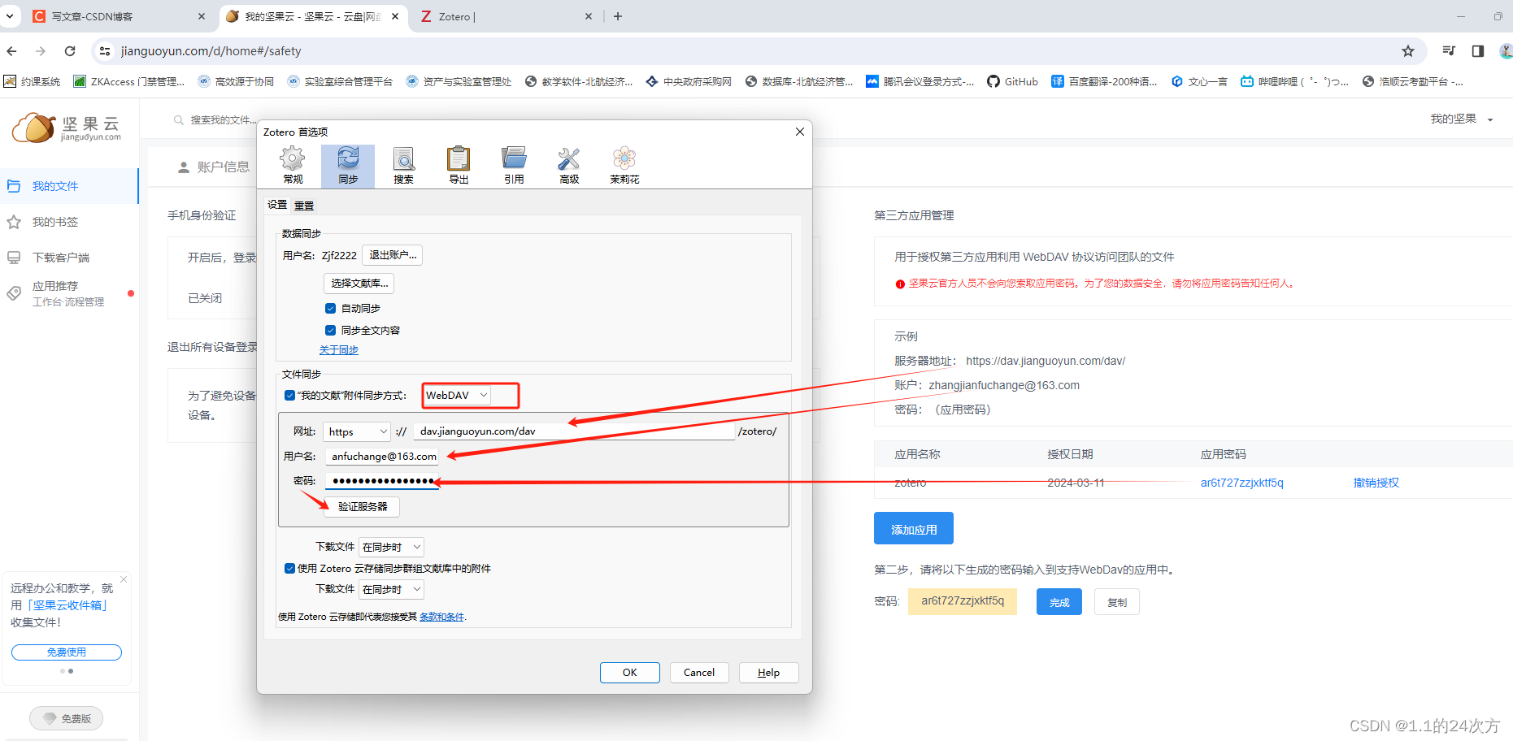Open the 腾讯会议登录方式 bookmark
The image size is (1513, 741).
pos(920,81)
